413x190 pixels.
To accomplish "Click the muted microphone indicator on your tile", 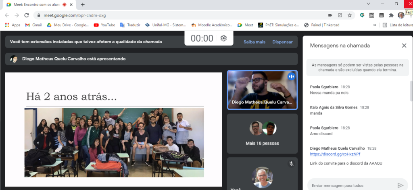I will (291, 164).
